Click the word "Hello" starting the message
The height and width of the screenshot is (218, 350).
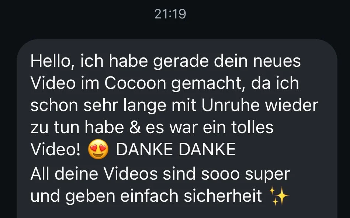click(x=50, y=61)
